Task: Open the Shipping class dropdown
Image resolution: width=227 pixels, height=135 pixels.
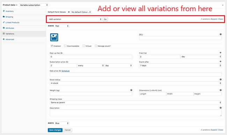Action: click(136, 103)
